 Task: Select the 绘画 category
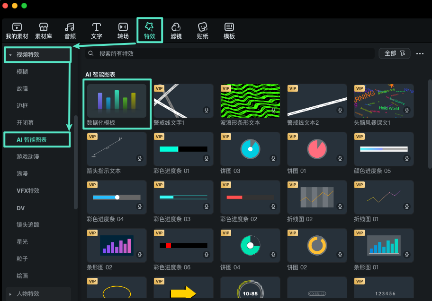point(22,275)
